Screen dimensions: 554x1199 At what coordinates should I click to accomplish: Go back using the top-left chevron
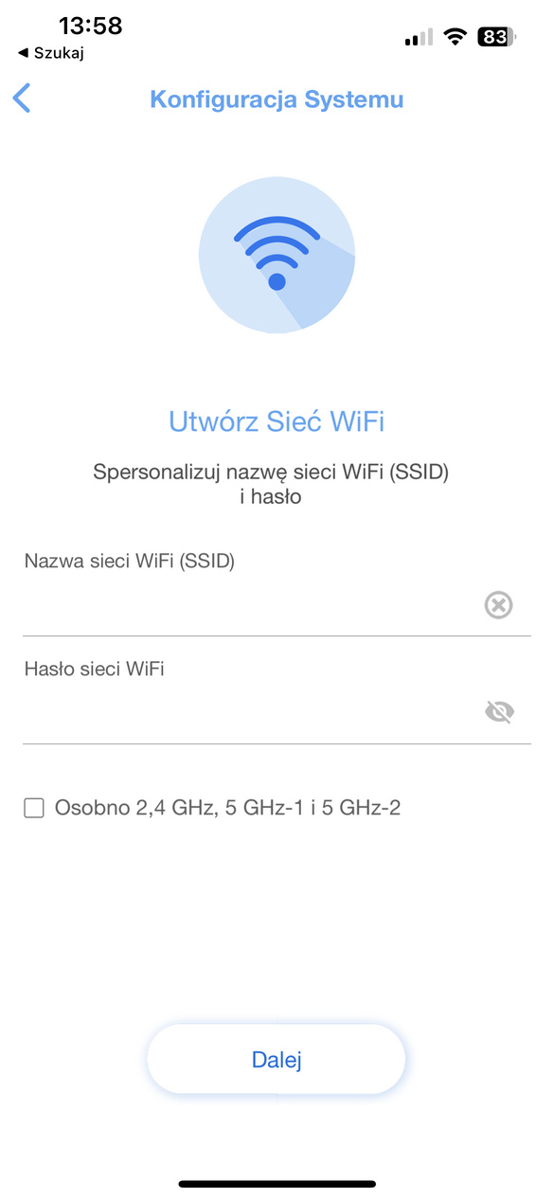[22, 98]
